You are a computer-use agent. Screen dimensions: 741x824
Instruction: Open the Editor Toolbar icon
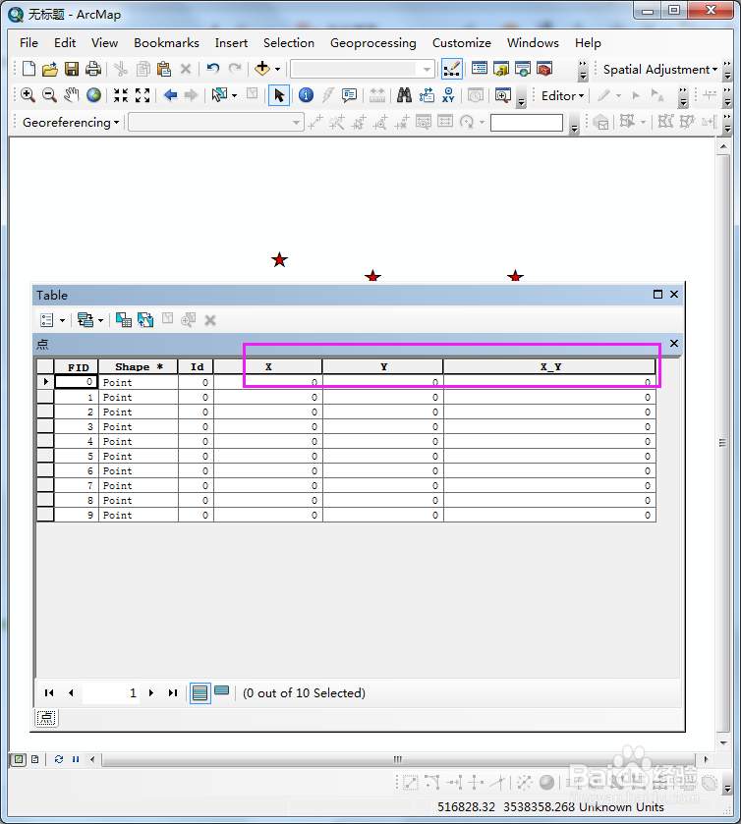click(x=452, y=69)
